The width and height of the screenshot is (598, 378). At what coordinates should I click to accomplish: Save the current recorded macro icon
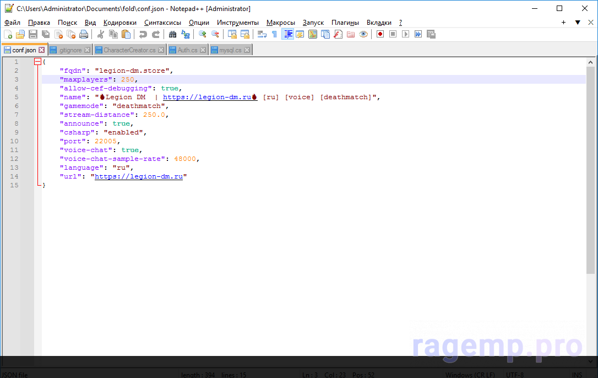click(x=431, y=34)
